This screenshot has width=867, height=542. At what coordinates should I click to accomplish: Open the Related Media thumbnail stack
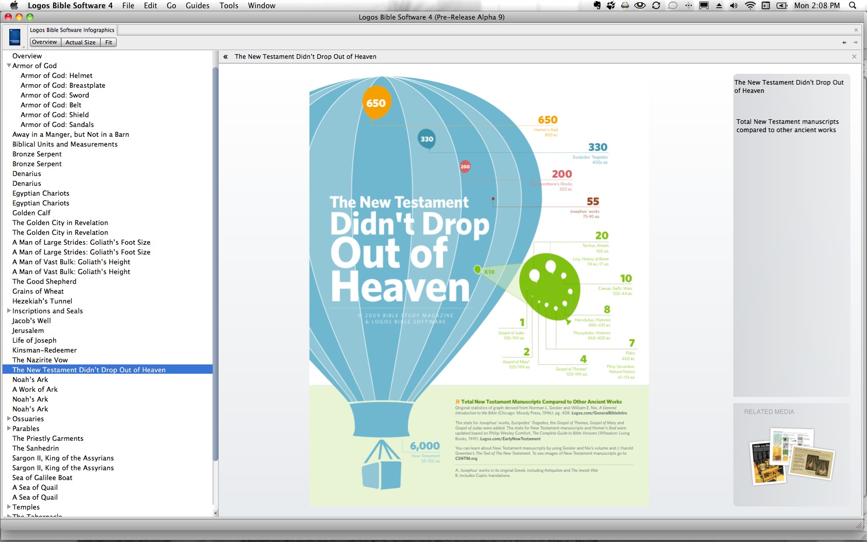792,457
